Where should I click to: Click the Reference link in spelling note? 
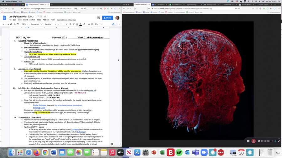81,132
